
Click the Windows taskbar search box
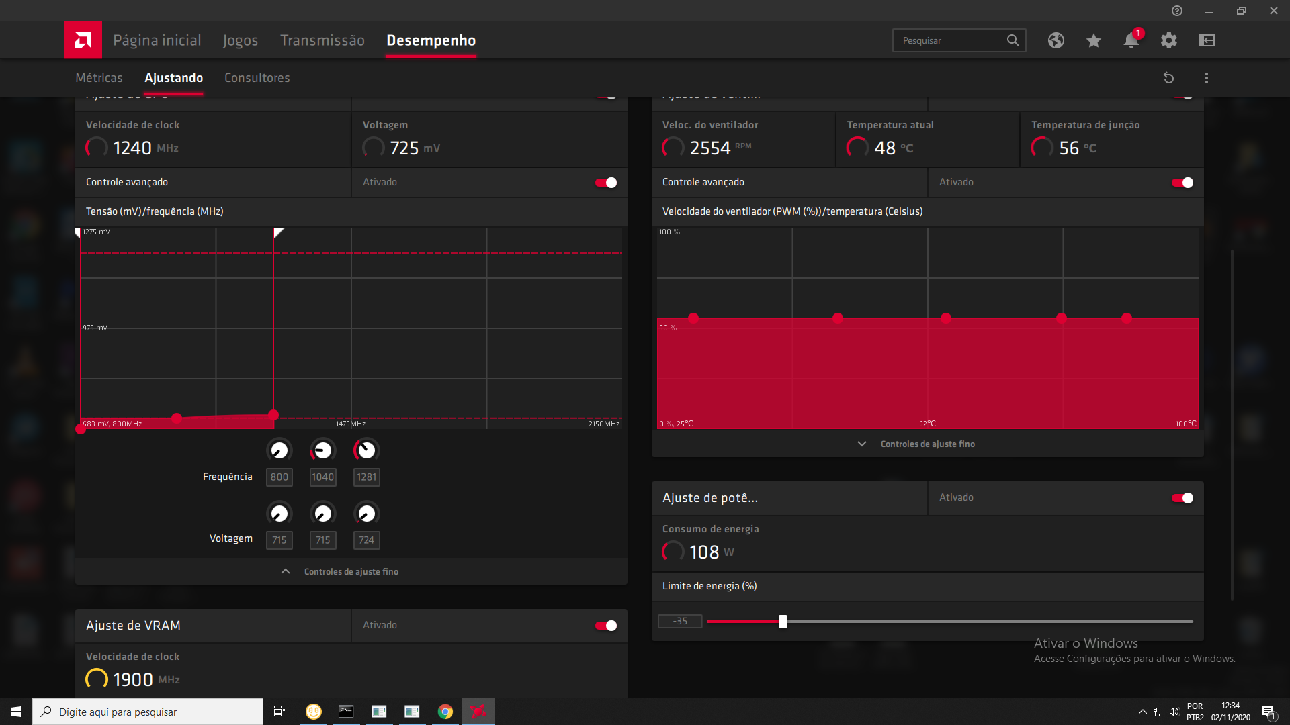pyautogui.click(x=148, y=712)
